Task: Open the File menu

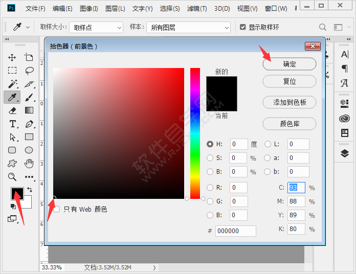Action: [35, 9]
